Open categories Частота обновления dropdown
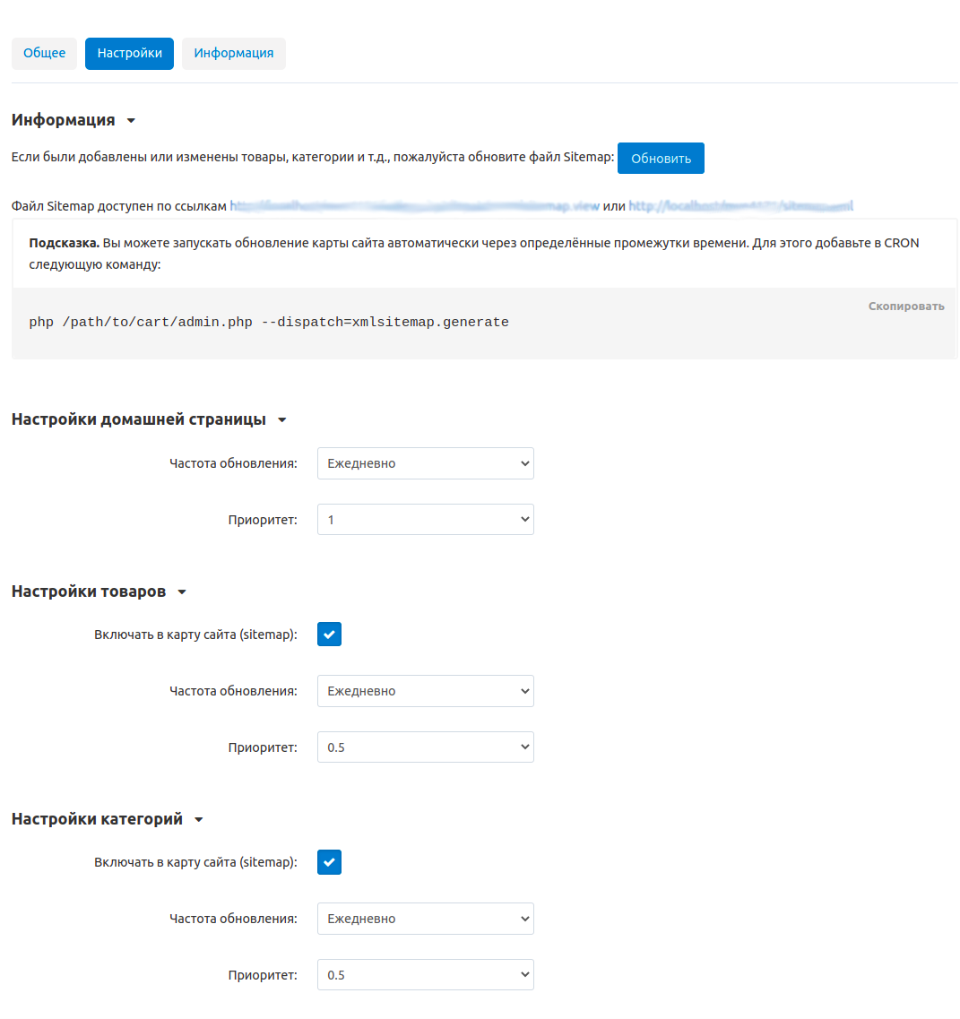The height and width of the screenshot is (1019, 960). (425, 919)
